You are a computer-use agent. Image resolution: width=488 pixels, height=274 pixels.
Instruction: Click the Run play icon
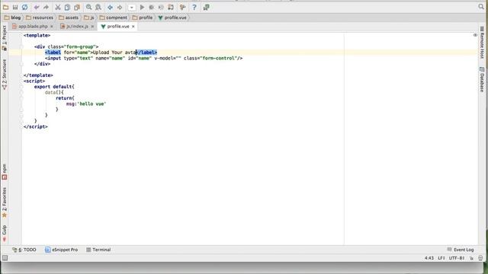point(143,7)
